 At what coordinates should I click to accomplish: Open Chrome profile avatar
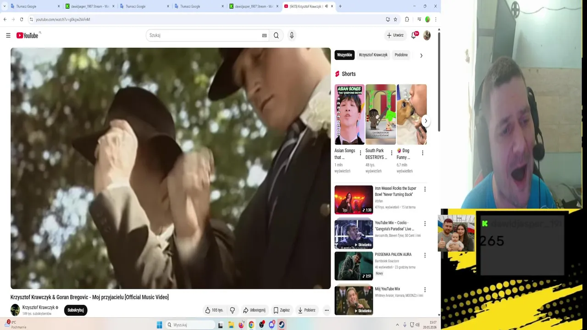pos(427,19)
